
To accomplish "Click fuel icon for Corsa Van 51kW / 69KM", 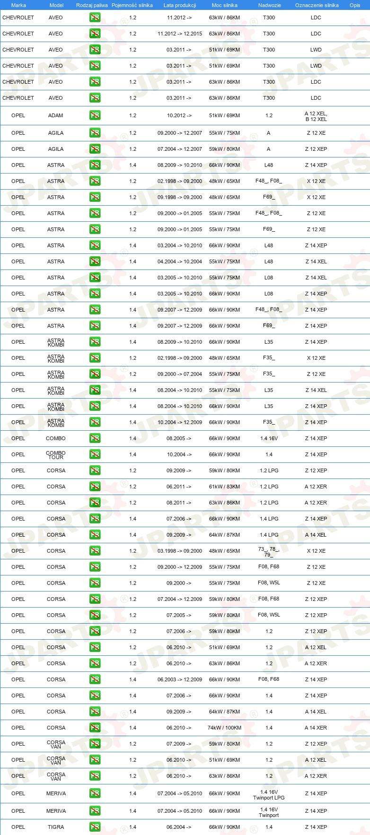I will click(95, 760).
